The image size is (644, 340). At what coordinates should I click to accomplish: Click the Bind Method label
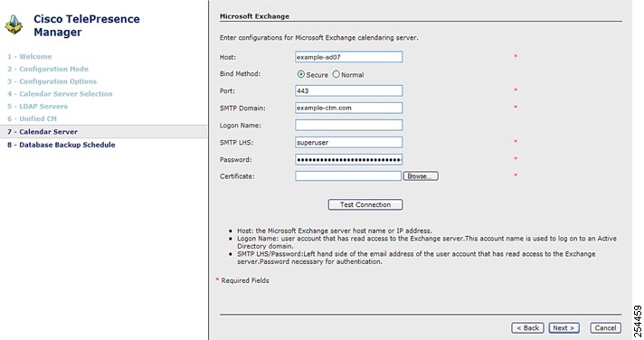pos(240,74)
